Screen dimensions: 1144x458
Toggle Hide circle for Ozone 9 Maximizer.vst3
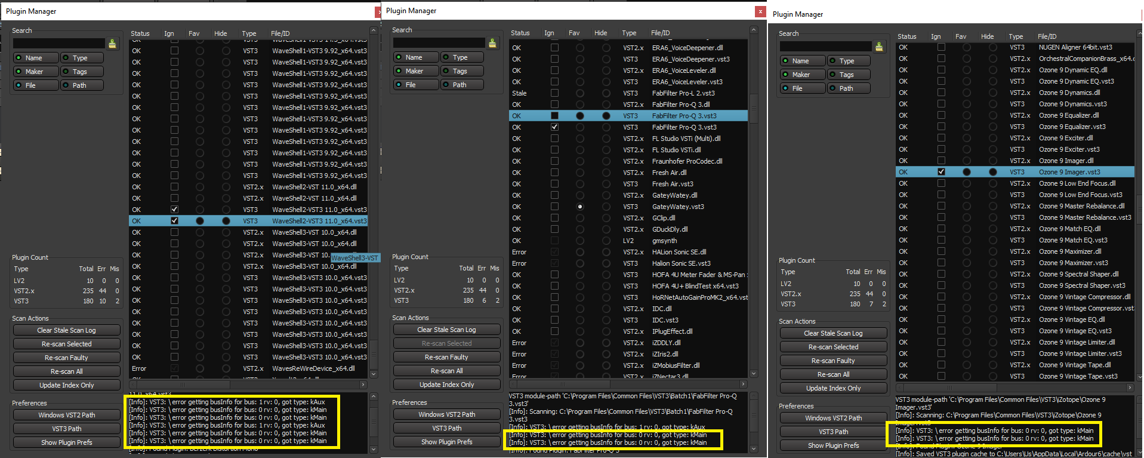[993, 263]
